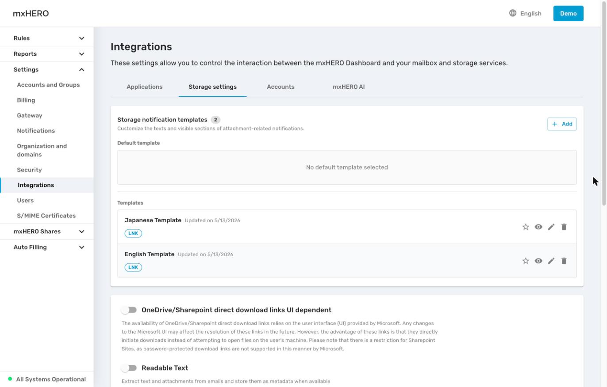Add a new storage notification template
This screenshot has height=387, width=607.
pyautogui.click(x=562, y=124)
